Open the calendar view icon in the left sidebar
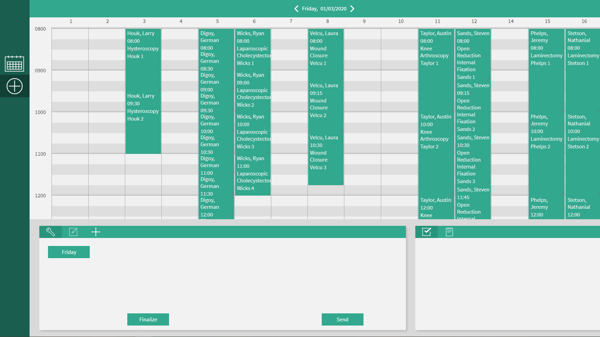The height and width of the screenshot is (337, 600). point(14,64)
